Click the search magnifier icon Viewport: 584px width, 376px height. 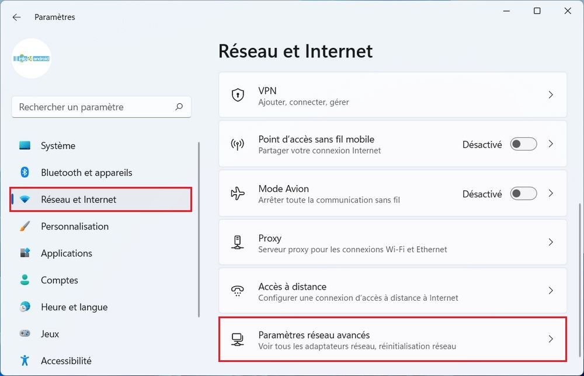point(179,107)
